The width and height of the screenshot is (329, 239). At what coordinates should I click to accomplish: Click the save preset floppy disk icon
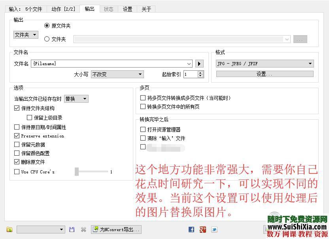tap(72, 230)
